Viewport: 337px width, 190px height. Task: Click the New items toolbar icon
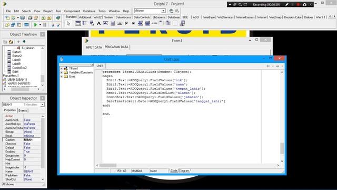pos(7,18)
